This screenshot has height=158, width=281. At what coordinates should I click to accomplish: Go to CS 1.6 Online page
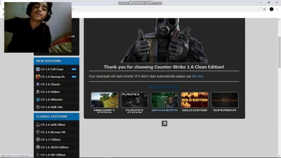(x=50, y=92)
